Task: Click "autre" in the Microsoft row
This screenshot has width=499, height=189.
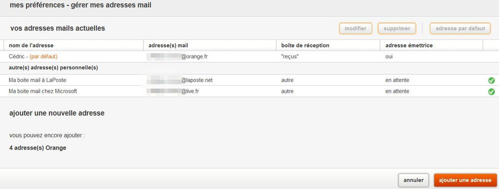Action: pyautogui.click(x=287, y=91)
